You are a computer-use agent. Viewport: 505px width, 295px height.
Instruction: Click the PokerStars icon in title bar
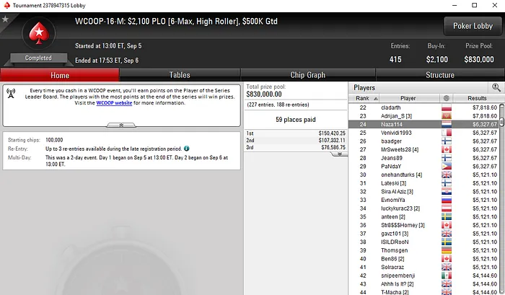pyautogui.click(x=6, y=5)
